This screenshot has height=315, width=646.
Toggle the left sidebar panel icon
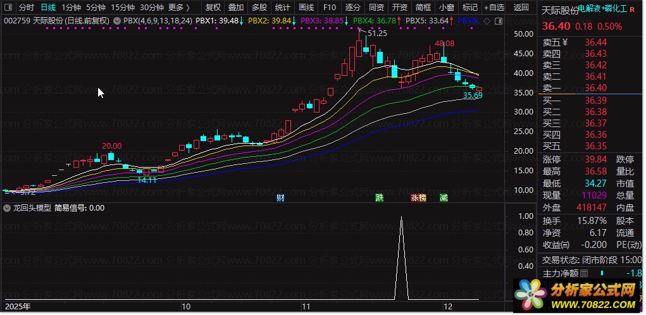point(9,8)
